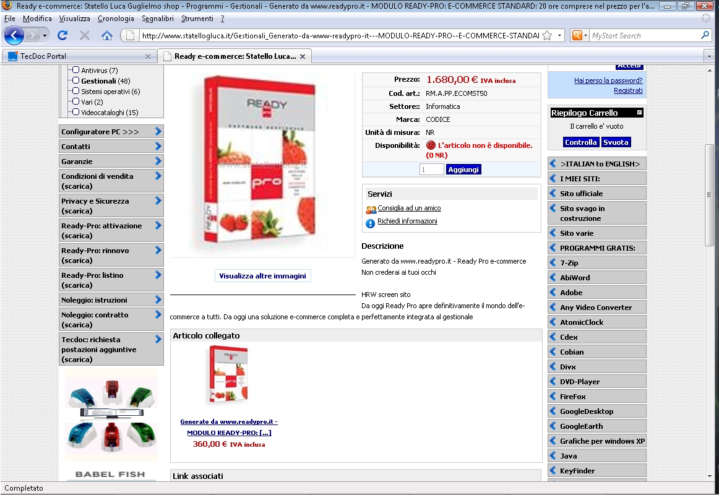Click the scrollbar up arrow
Image resolution: width=719 pixels, height=495 pixels.
(709, 70)
